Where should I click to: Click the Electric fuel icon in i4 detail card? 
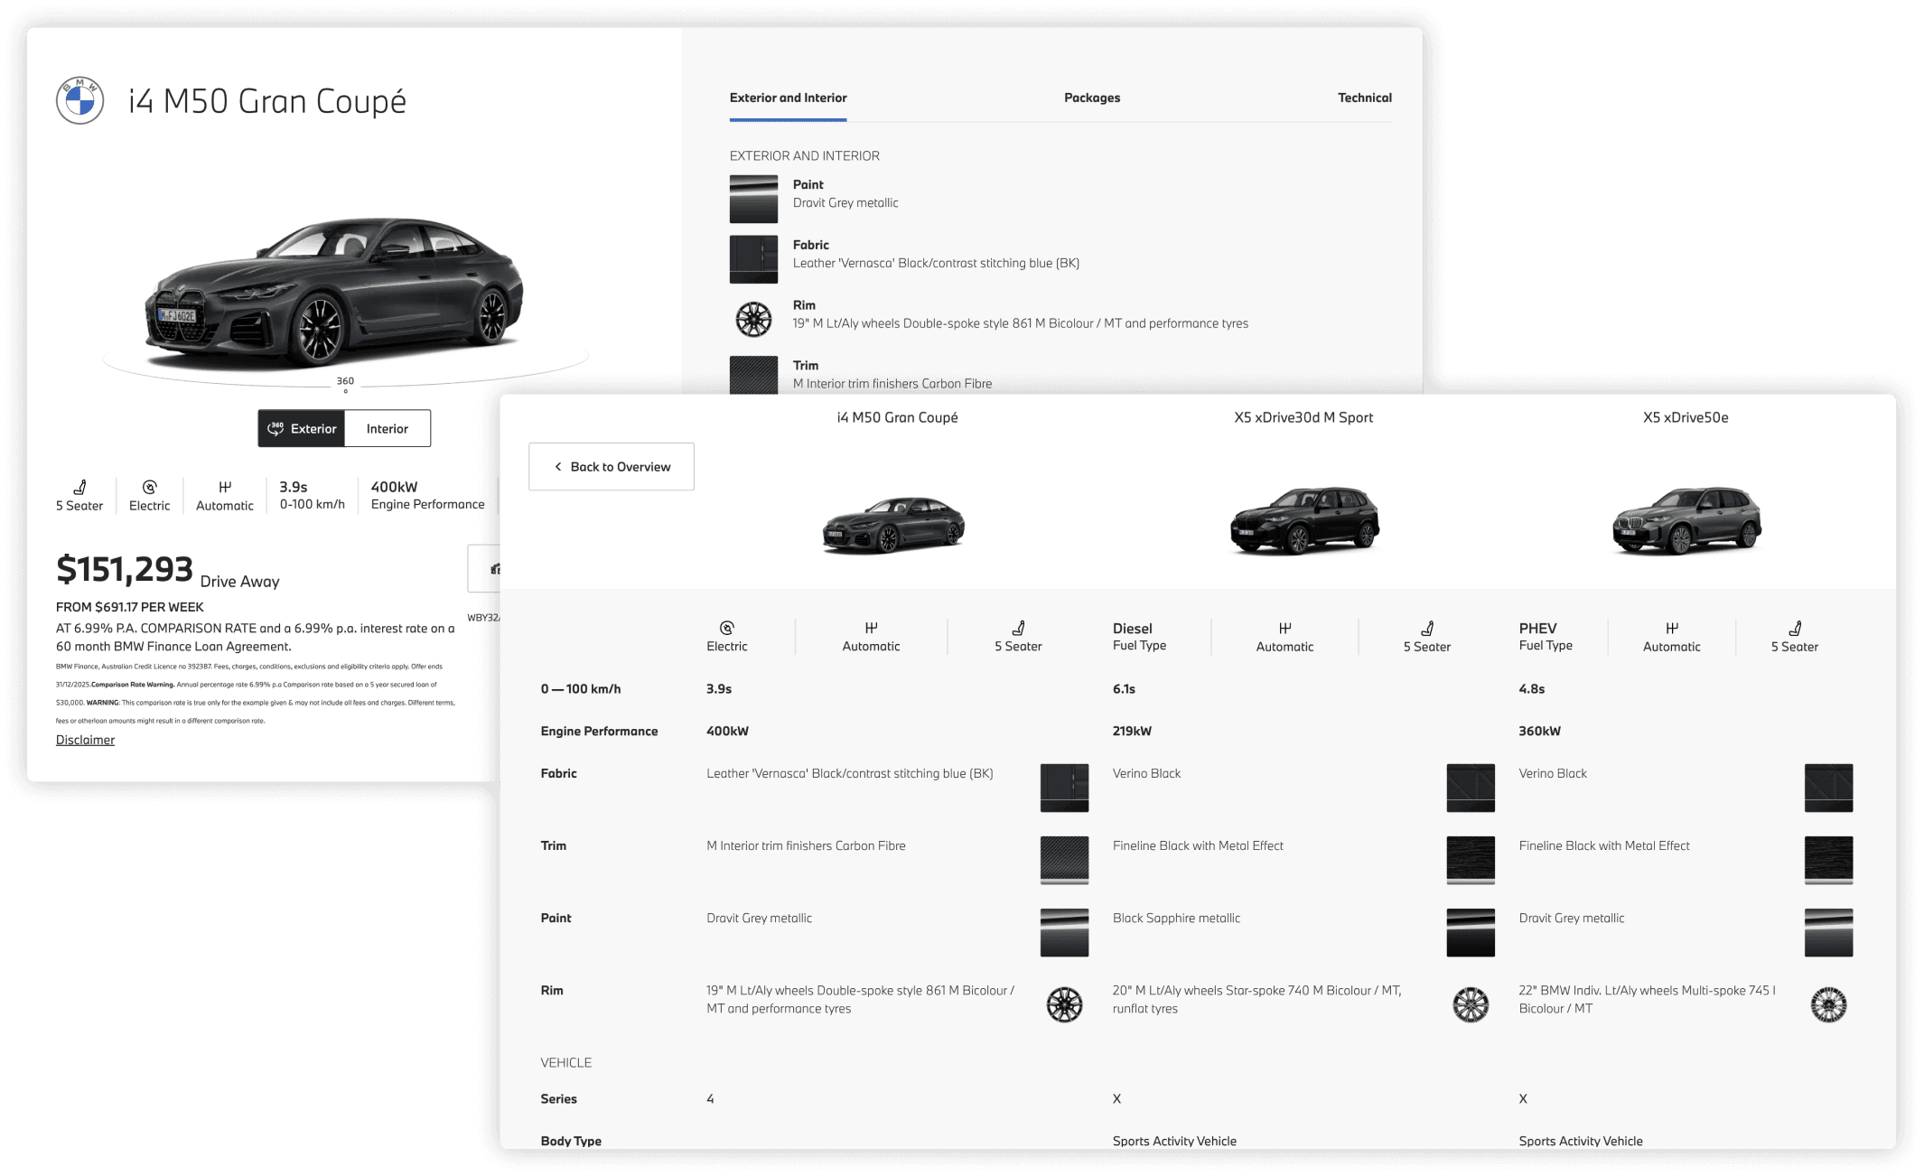pyautogui.click(x=150, y=487)
